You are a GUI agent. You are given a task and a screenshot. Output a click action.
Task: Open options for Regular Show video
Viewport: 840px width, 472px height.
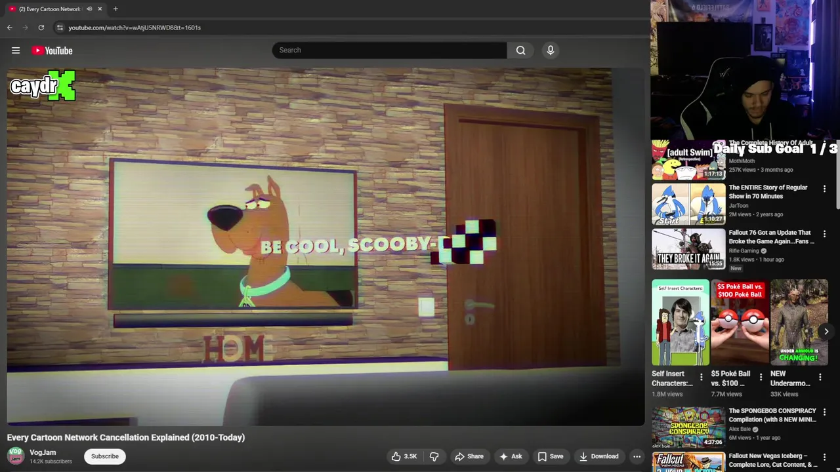(825, 189)
